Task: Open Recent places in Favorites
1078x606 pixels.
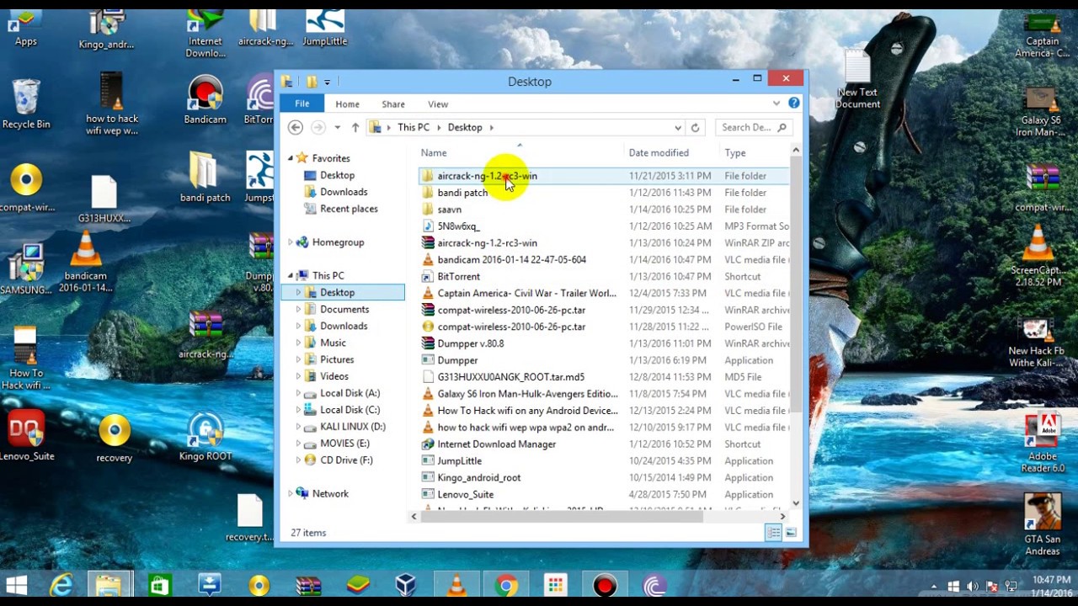Action: pos(349,209)
